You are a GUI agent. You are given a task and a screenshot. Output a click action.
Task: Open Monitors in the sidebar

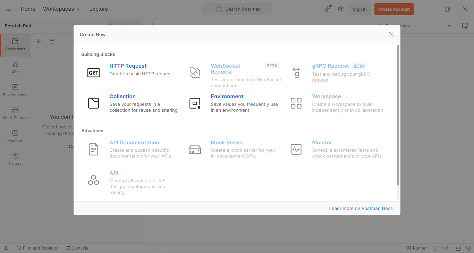15,136
